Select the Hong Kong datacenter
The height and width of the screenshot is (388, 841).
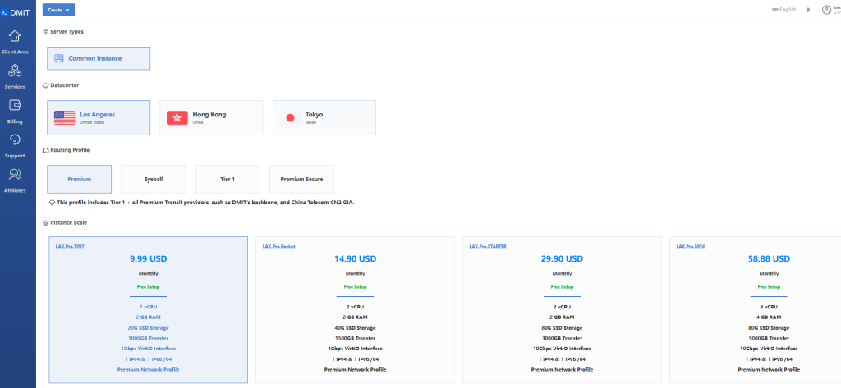coord(211,117)
